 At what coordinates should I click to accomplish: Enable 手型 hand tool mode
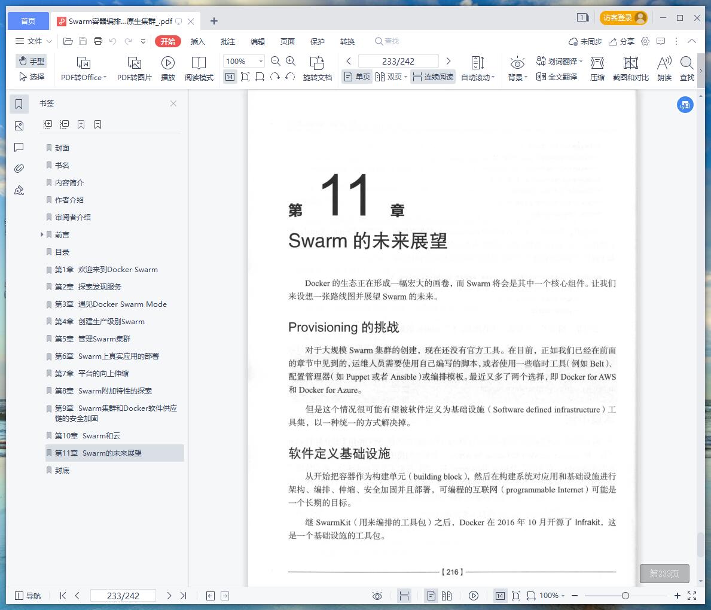31,61
